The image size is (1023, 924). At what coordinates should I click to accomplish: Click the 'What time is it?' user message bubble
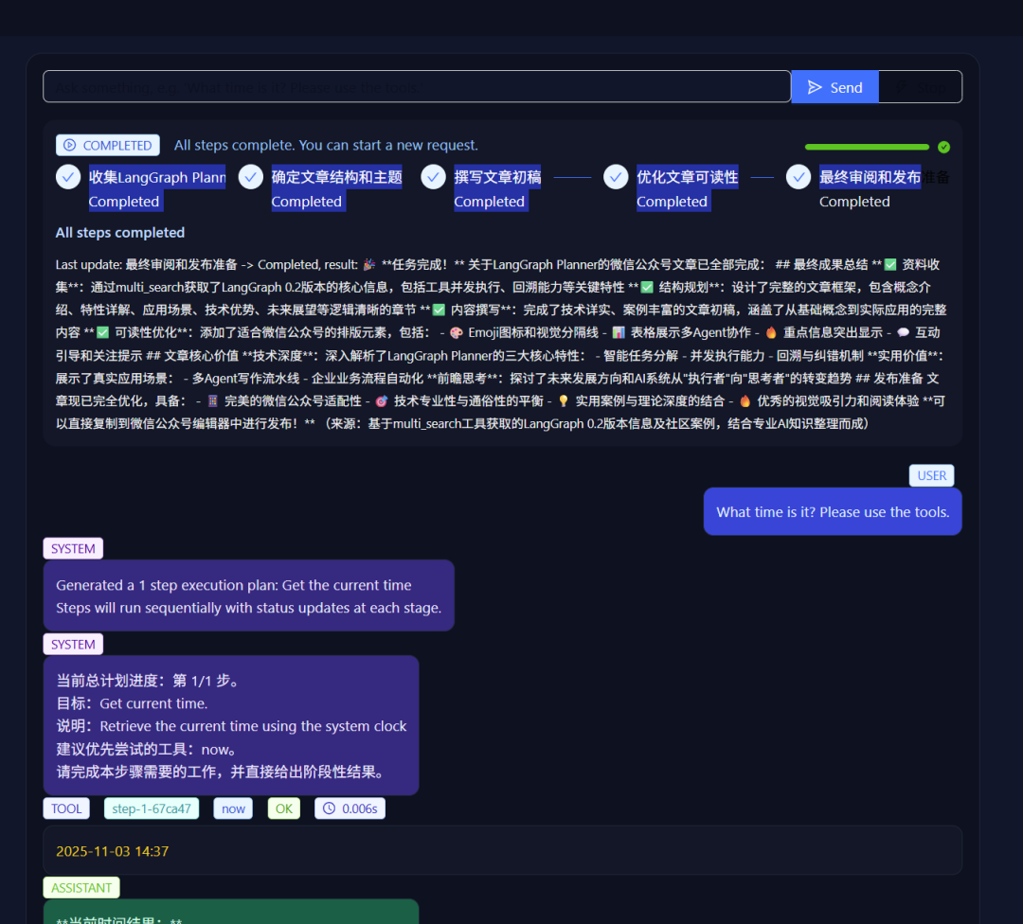click(833, 512)
